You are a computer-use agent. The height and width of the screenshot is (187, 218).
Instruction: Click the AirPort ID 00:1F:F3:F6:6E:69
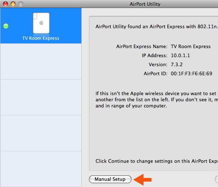191,73
